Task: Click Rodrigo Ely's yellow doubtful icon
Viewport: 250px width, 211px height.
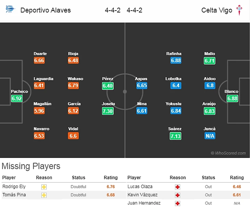Action: [x=44, y=187]
